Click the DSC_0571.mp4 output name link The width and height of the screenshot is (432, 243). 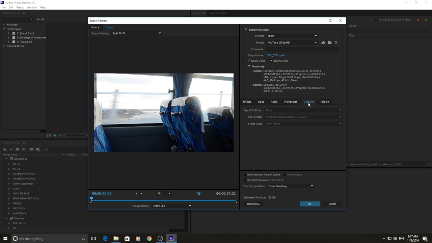pos(275,55)
